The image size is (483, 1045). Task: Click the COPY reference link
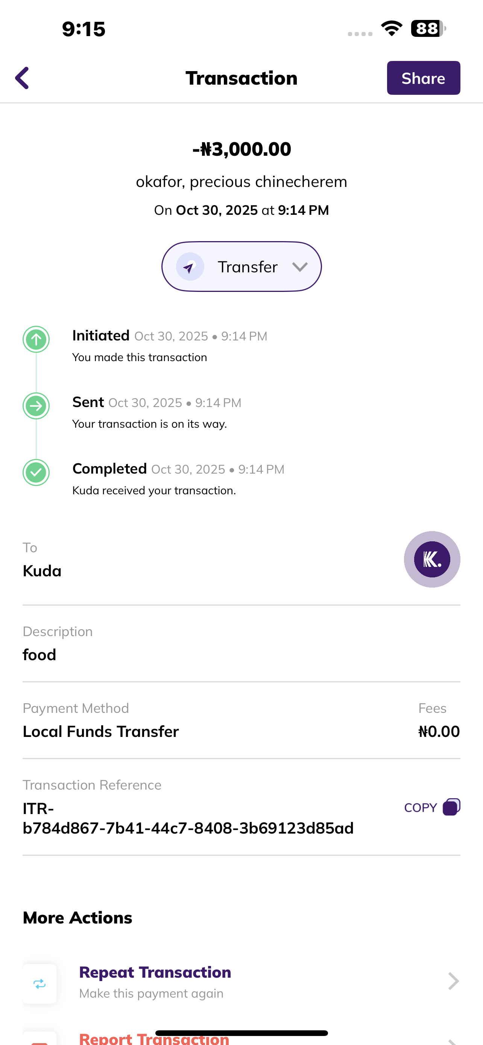(421, 808)
